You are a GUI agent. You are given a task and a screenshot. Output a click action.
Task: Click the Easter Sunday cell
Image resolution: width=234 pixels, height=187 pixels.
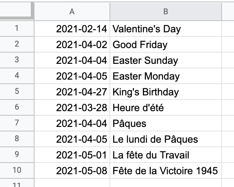tap(166, 60)
